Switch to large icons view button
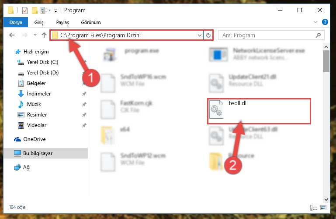 [x=323, y=208]
